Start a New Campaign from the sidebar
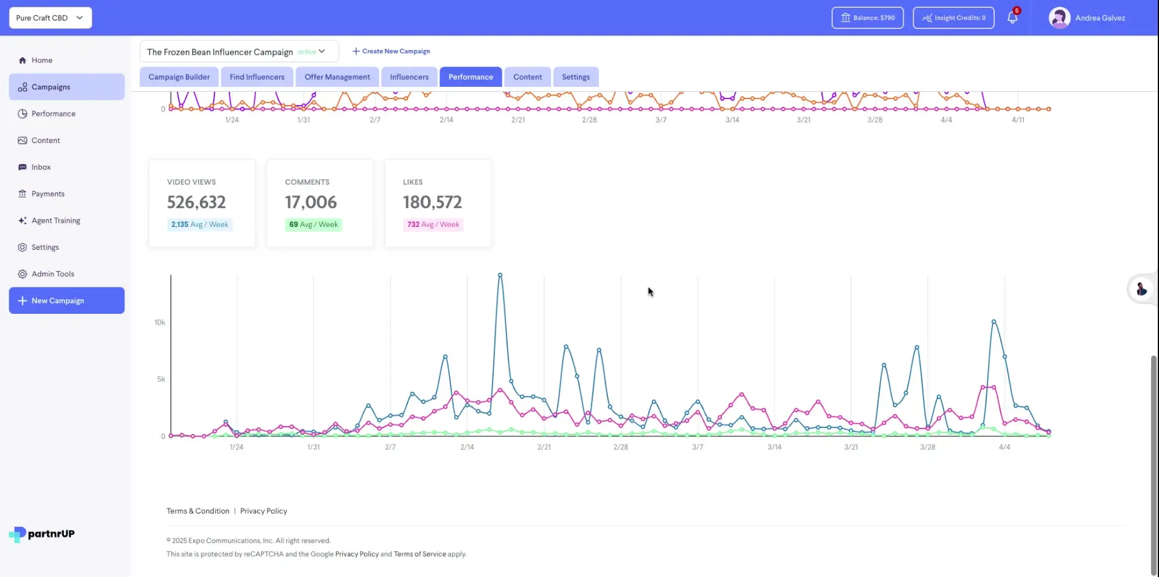Screen dimensions: 1159x577 66,300
